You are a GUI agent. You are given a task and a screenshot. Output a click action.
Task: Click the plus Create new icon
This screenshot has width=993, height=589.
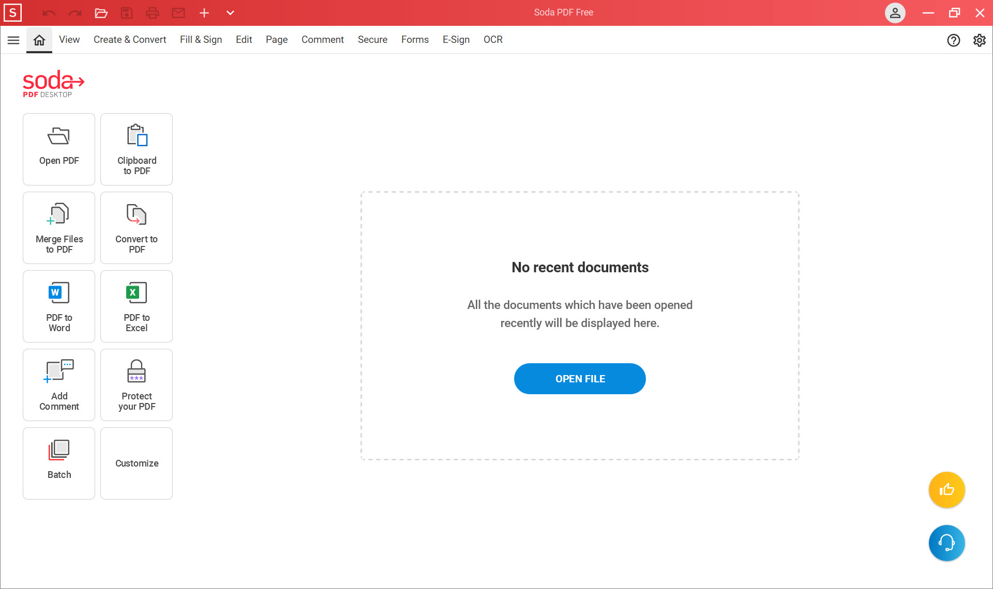coord(204,13)
